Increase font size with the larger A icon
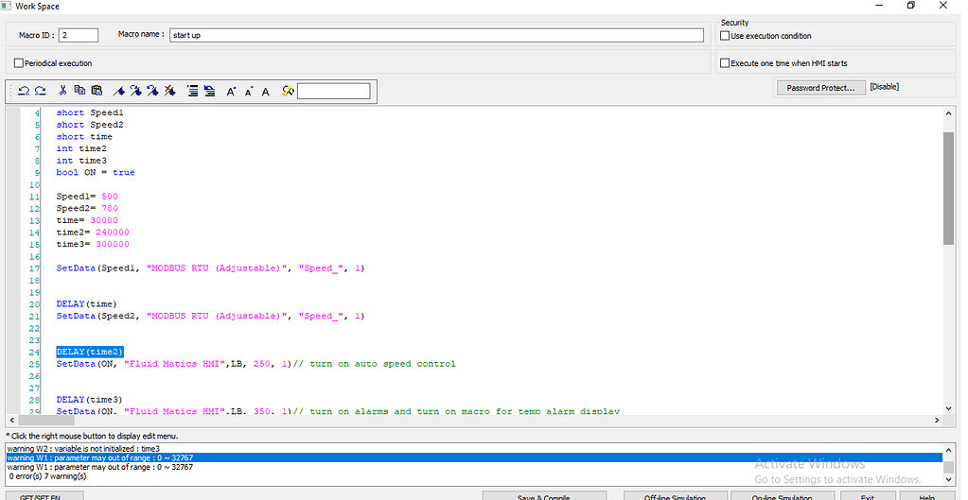 point(231,92)
